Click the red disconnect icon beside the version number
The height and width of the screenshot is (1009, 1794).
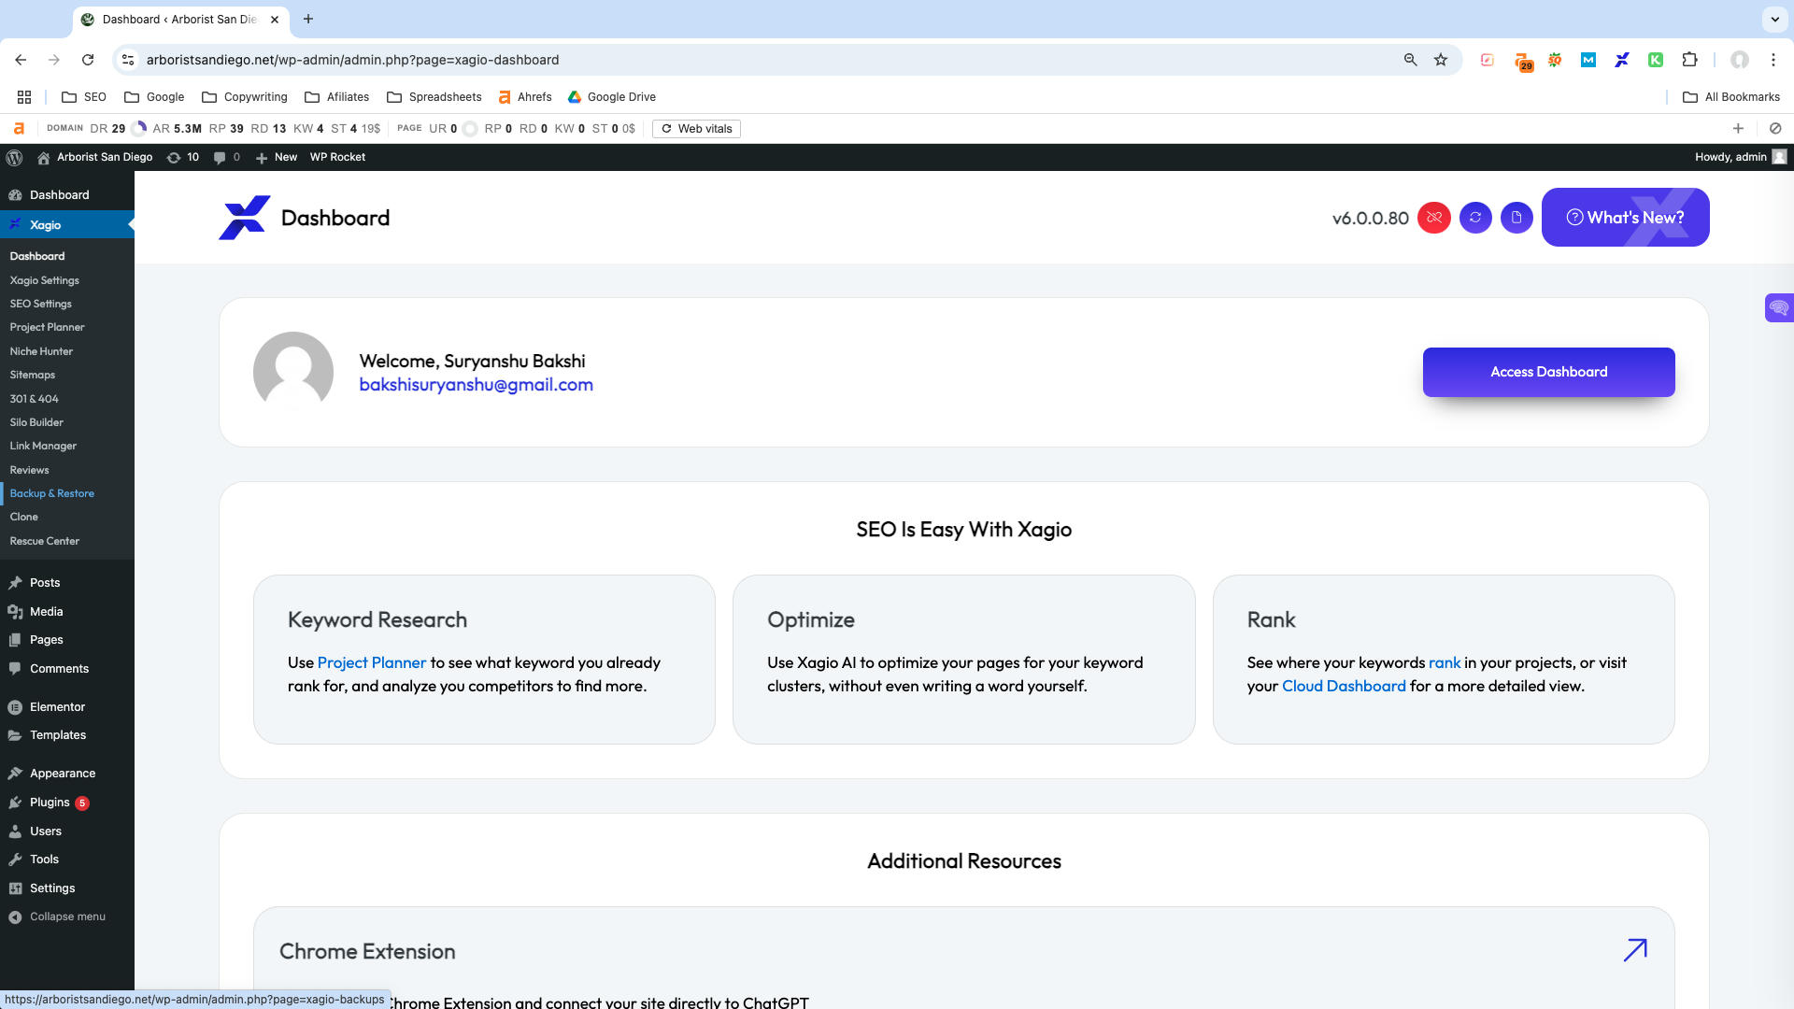point(1434,218)
